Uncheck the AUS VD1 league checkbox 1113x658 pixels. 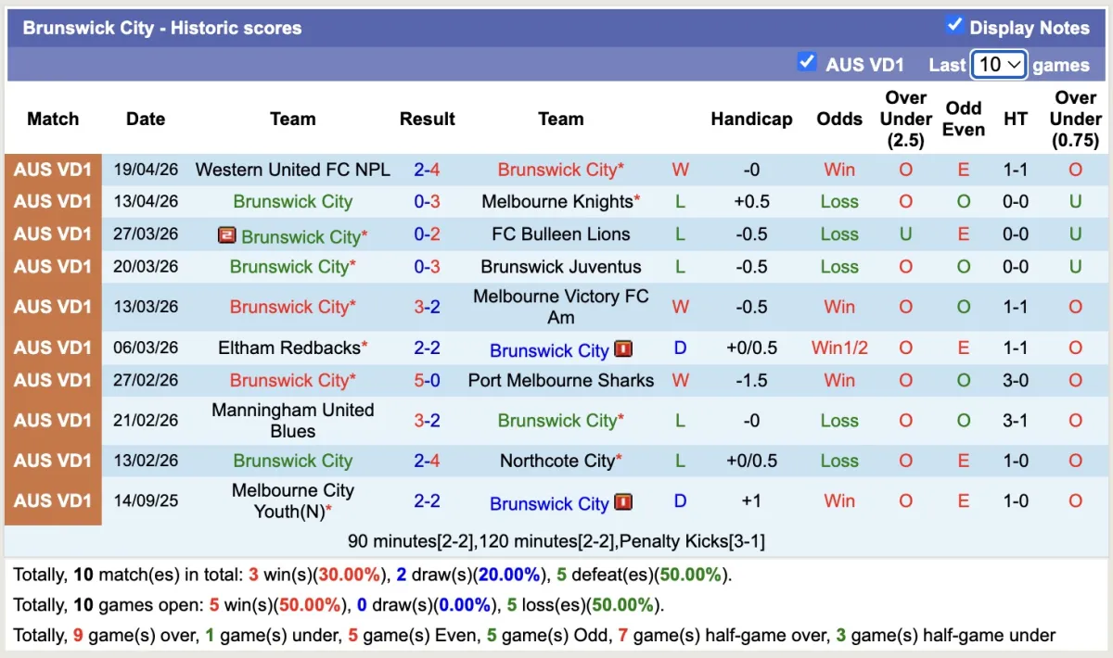pos(807,63)
